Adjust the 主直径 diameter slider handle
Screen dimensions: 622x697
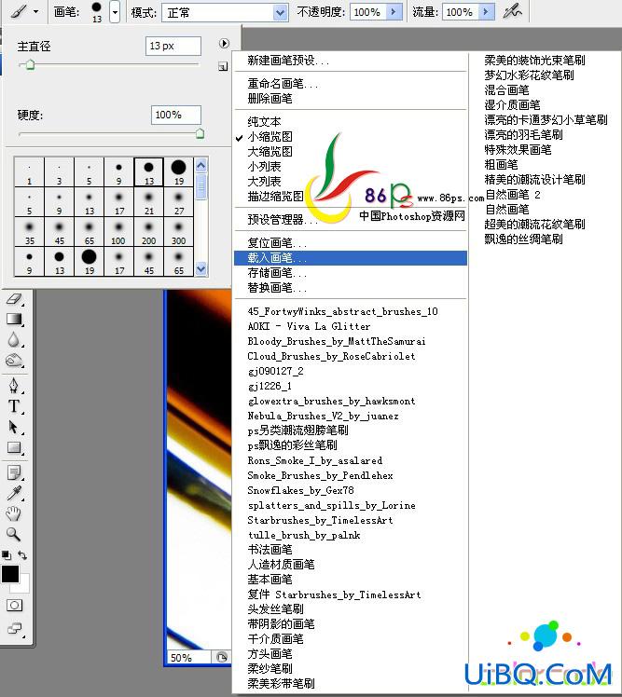30,65
